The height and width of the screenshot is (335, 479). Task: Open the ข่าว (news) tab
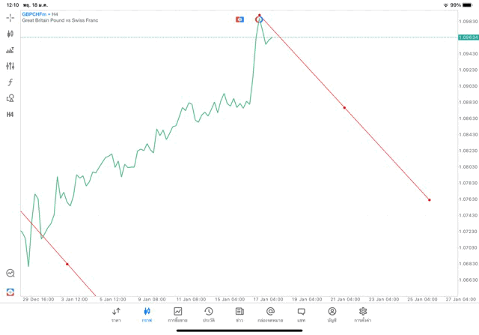pyautogui.click(x=239, y=315)
